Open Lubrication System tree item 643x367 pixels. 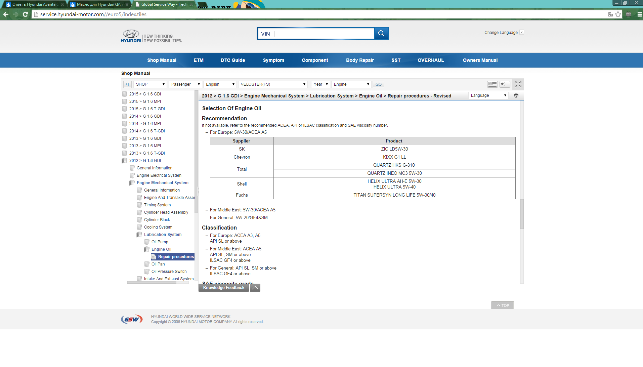(x=163, y=235)
